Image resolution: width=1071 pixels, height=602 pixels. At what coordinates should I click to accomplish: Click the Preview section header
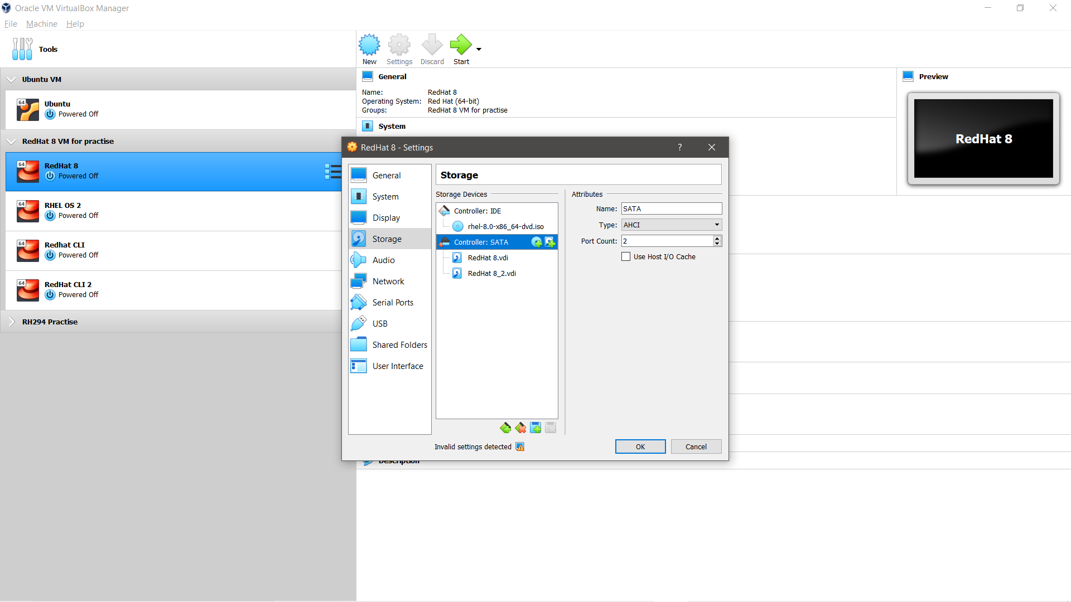click(x=933, y=76)
